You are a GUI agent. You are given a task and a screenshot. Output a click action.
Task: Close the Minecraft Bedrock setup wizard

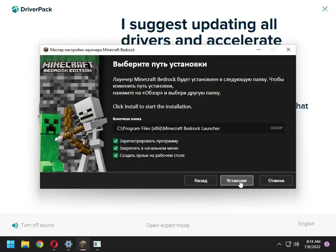point(288,50)
